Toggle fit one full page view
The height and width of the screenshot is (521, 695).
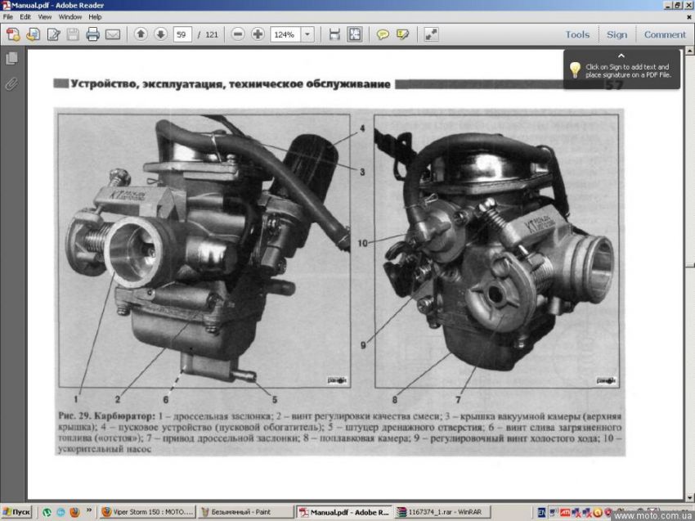(354, 34)
